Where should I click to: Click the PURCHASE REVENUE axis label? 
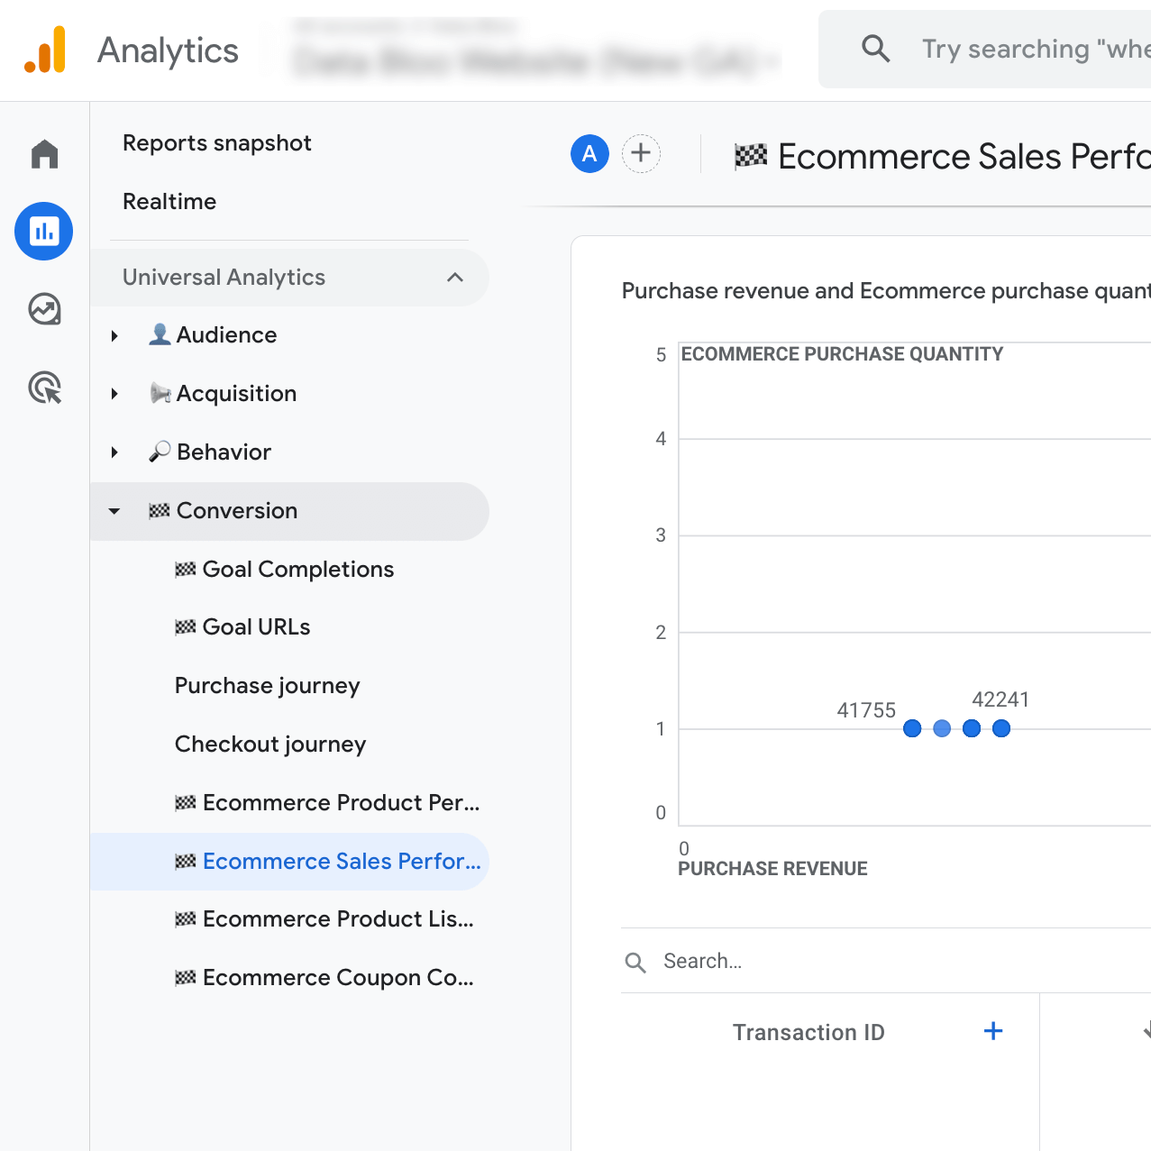[x=772, y=869]
